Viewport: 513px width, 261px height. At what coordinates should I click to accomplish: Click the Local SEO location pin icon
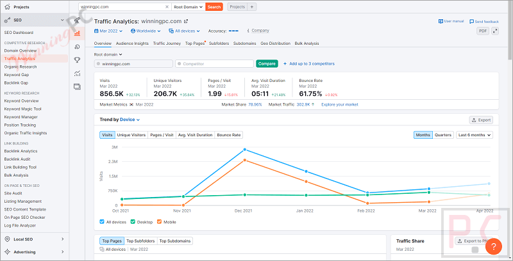click(7, 239)
